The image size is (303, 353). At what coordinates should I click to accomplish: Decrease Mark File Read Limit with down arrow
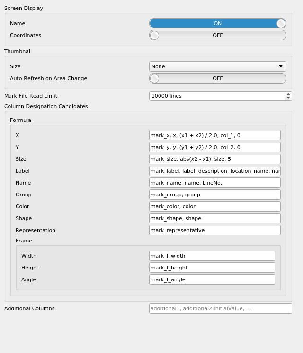pos(288,98)
